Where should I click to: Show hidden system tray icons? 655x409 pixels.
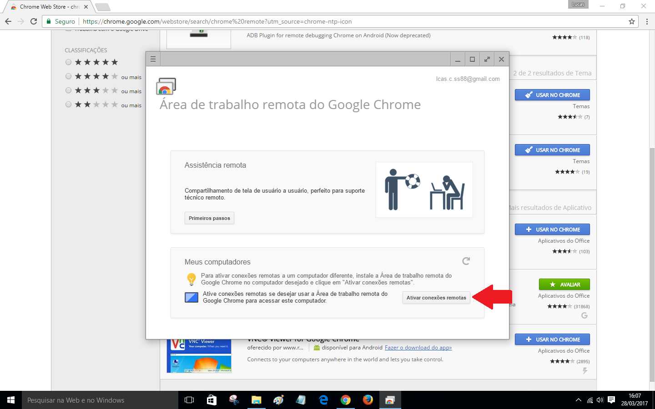[578, 400]
